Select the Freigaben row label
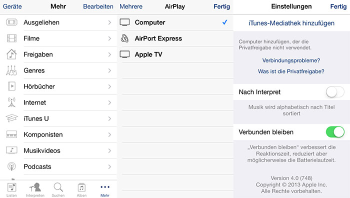The image size is (350, 198). pos(38,54)
